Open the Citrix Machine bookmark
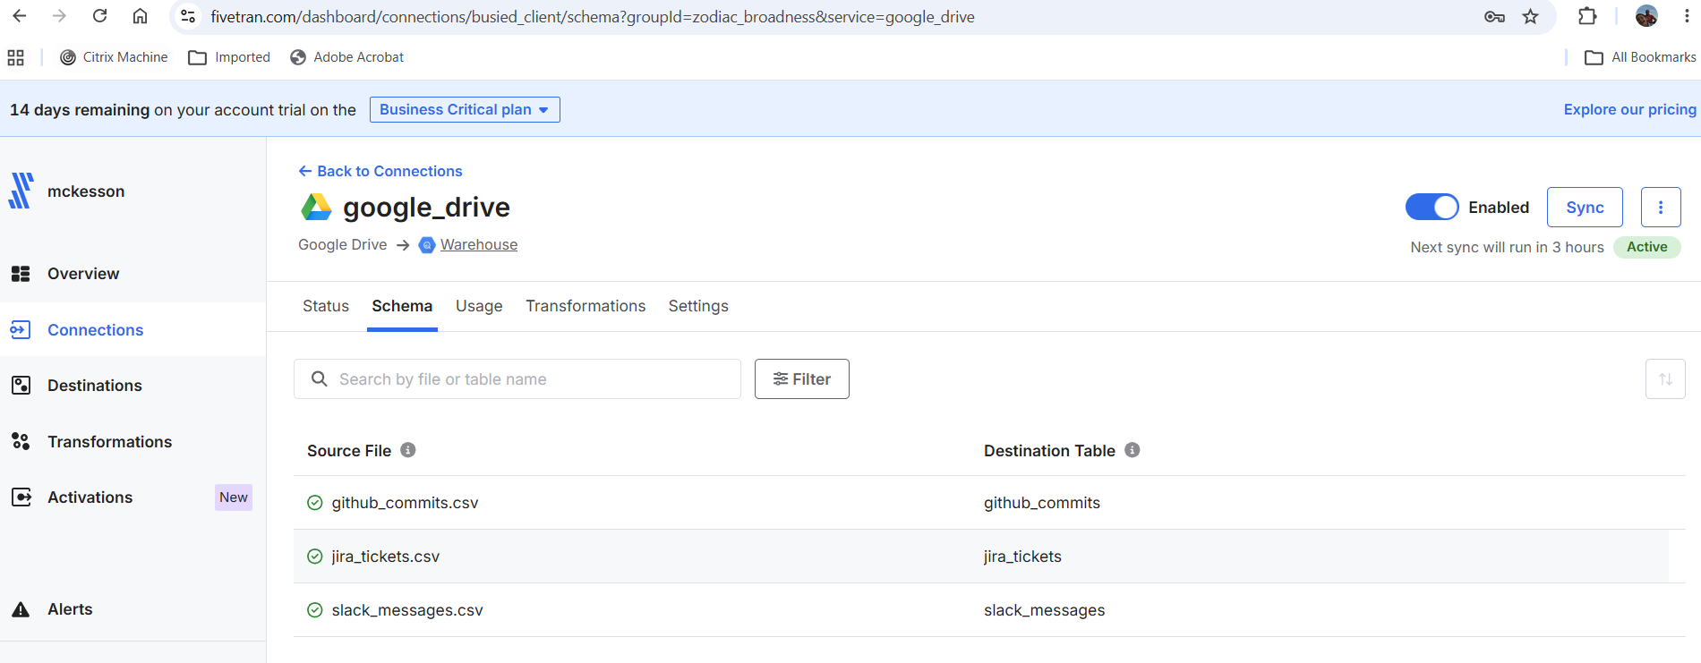The height and width of the screenshot is (663, 1701). [114, 57]
